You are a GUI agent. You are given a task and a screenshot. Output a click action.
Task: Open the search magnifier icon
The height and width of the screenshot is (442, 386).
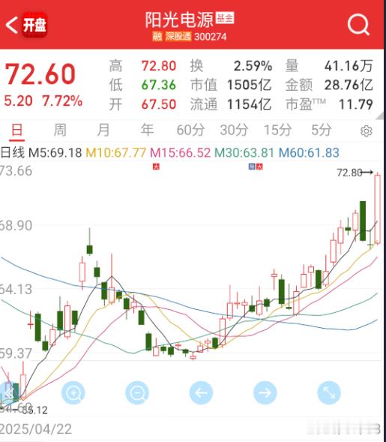tap(358, 25)
